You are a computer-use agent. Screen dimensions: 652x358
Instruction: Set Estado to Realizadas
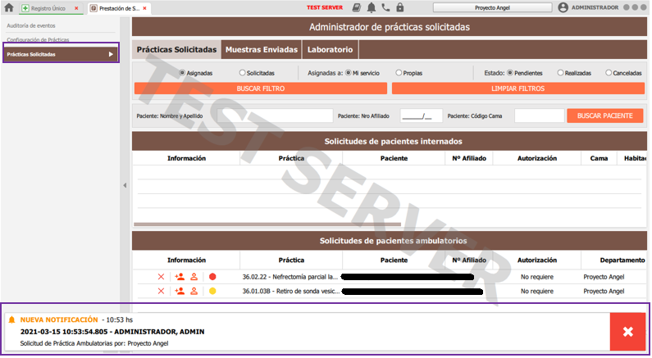(x=560, y=73)
